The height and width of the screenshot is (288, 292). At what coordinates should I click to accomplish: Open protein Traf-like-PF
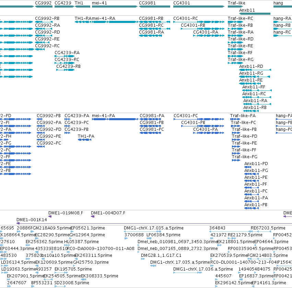click(244, 150)
